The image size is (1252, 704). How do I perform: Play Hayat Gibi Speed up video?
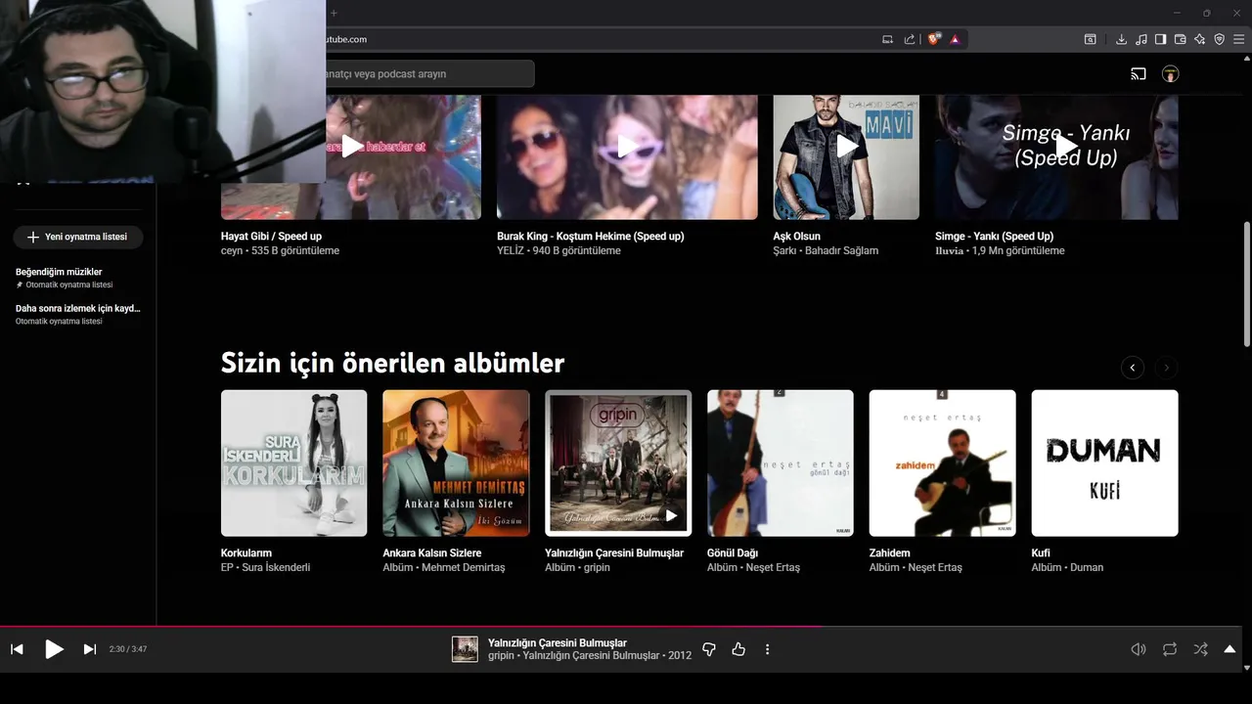351,147
